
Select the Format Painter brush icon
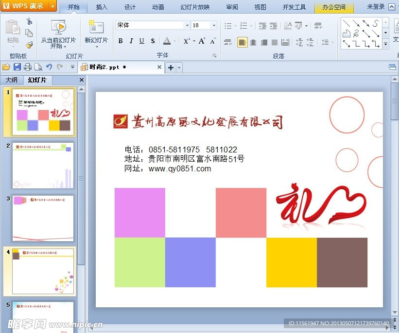point(29,45)
